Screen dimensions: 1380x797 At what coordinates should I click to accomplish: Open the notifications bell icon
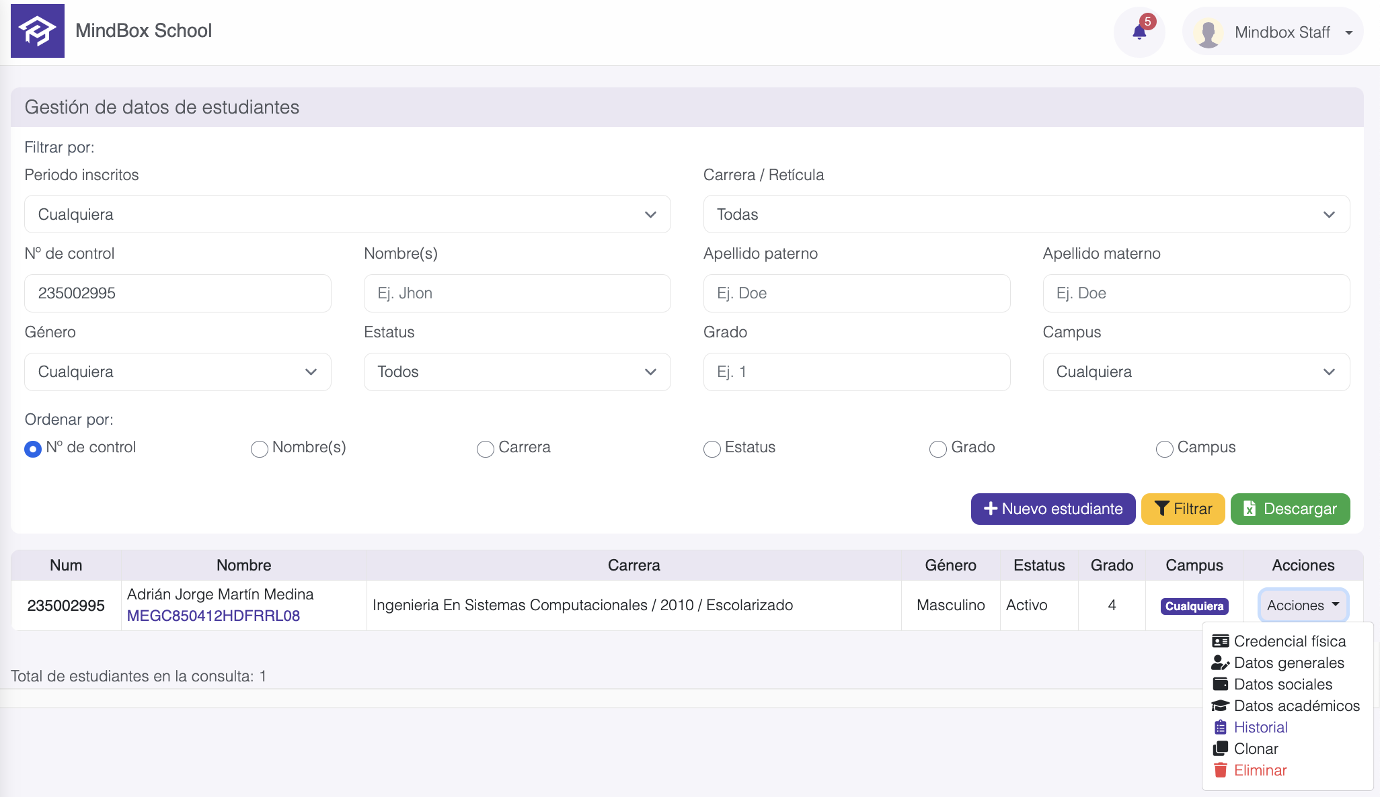pyautogui.click(x=1139, y=32)
